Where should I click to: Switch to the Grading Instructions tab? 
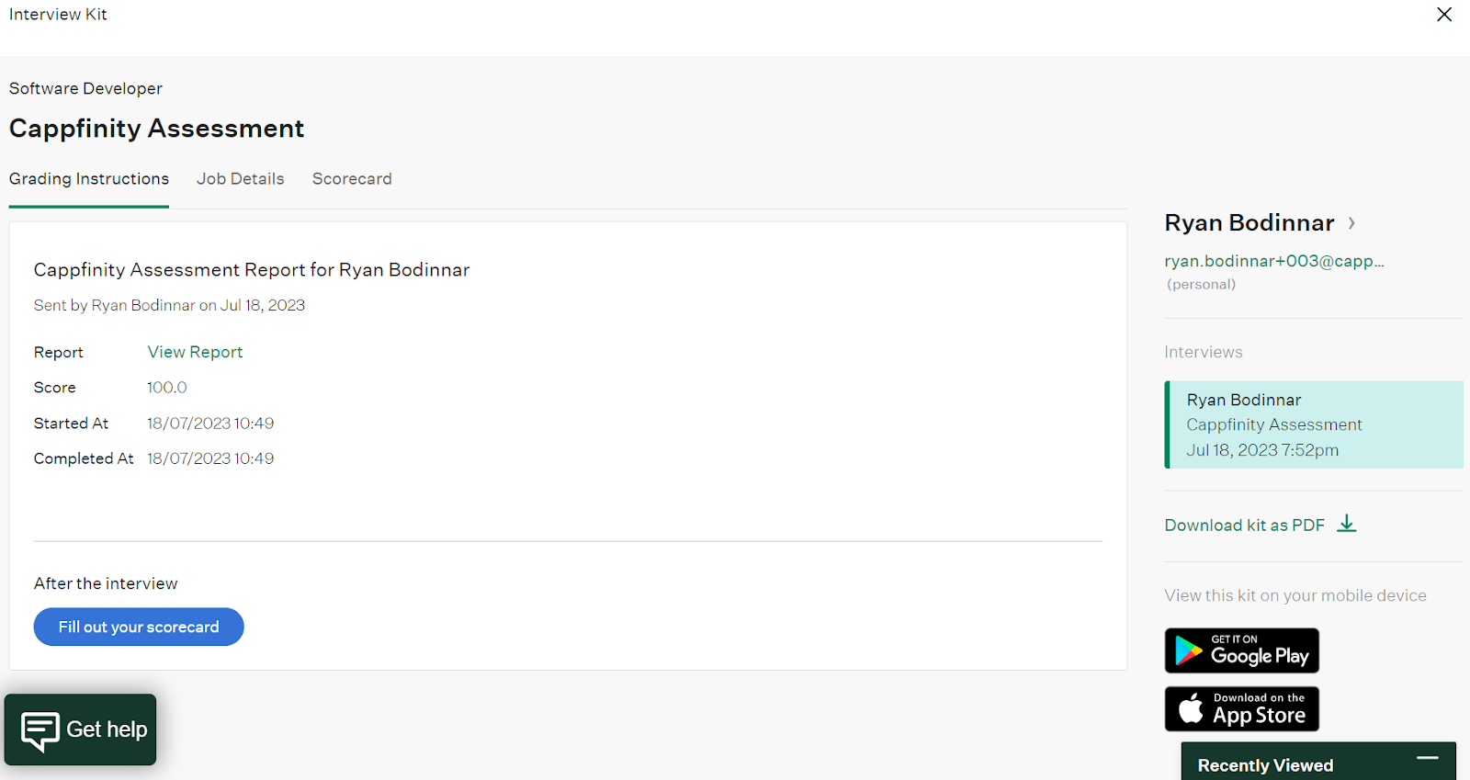click(89, 179)
